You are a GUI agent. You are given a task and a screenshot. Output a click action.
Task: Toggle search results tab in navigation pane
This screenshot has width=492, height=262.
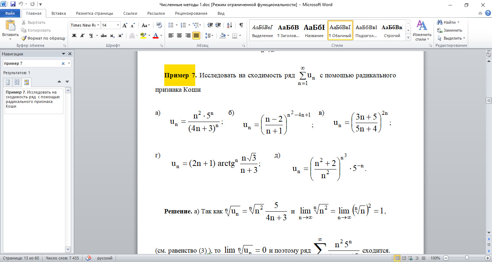(x=27, y=82)
